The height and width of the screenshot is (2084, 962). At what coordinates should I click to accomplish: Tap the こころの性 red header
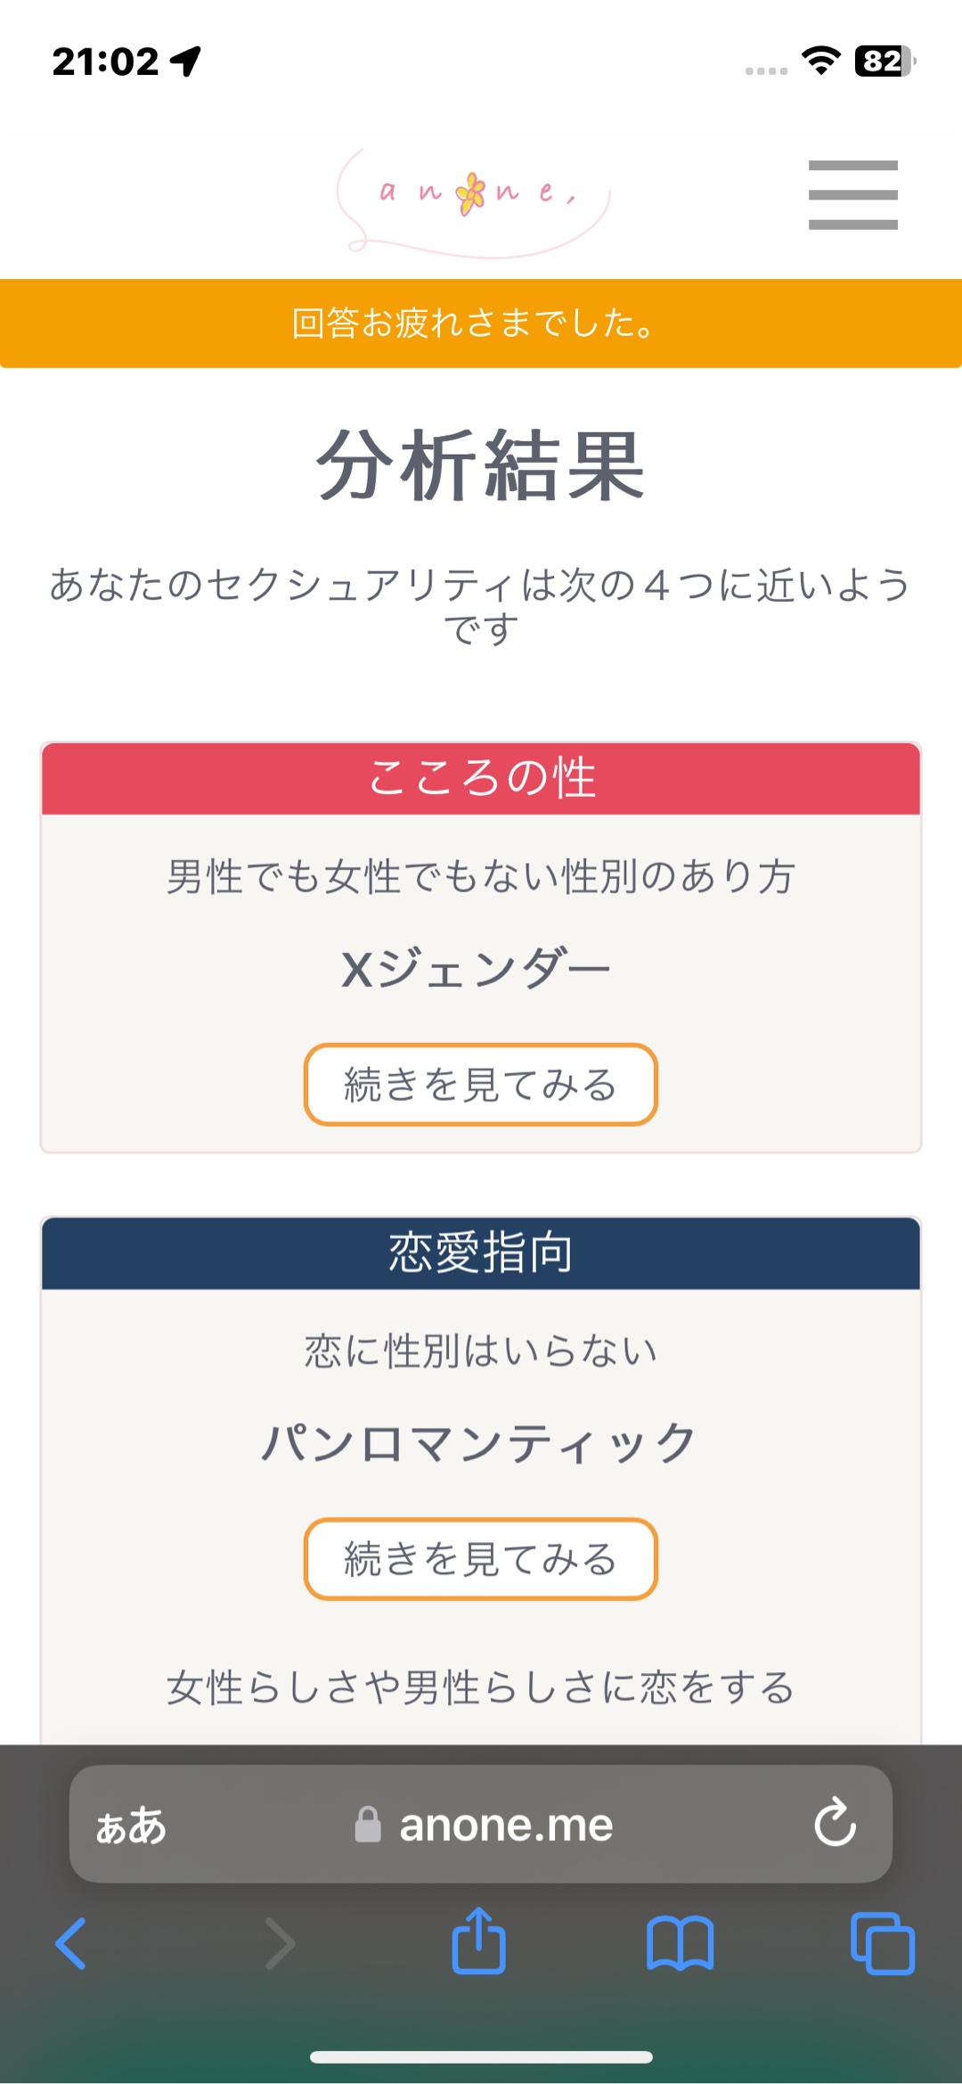click(481, 778)
